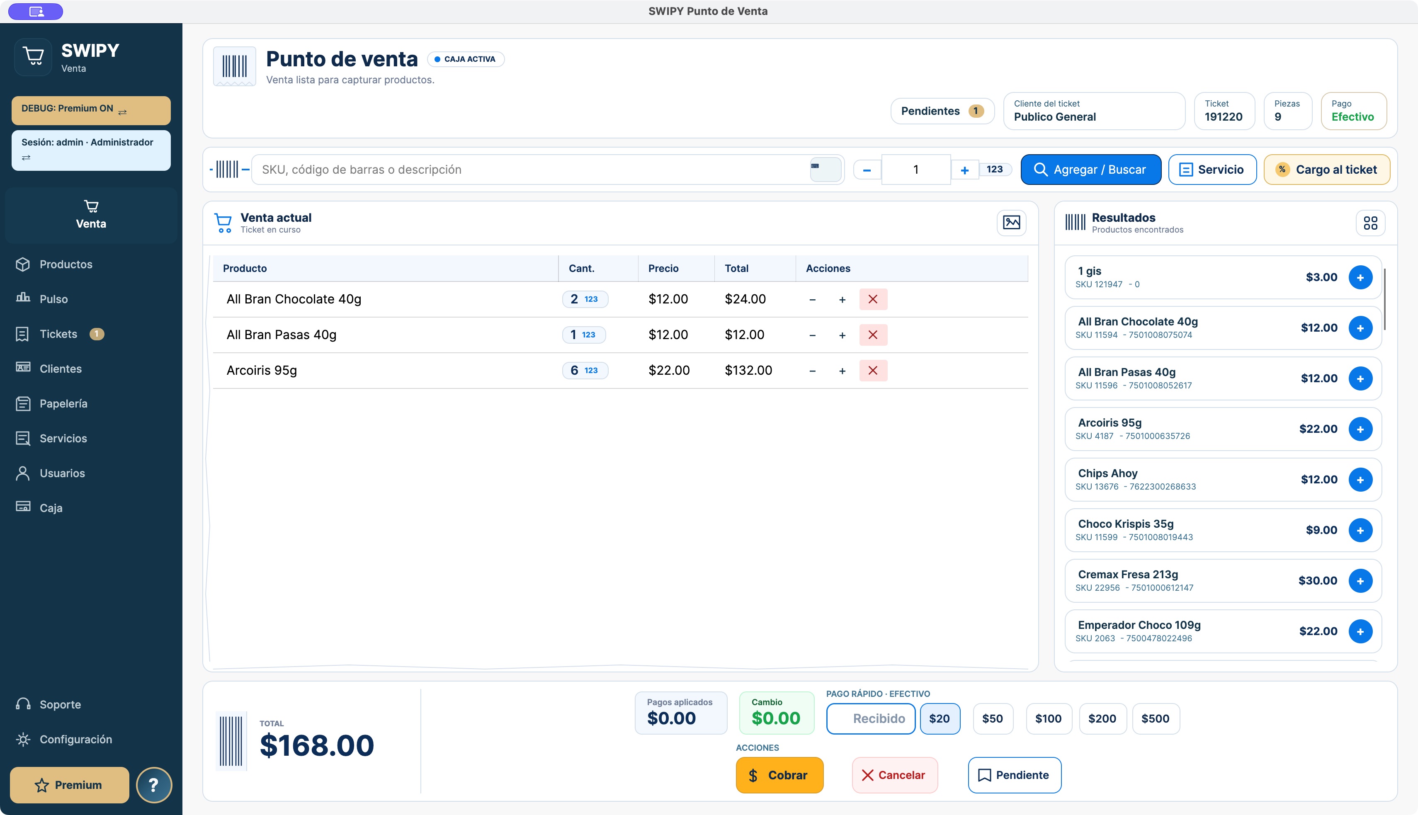Select $50 quick cash payment

[x=993, y=719]
